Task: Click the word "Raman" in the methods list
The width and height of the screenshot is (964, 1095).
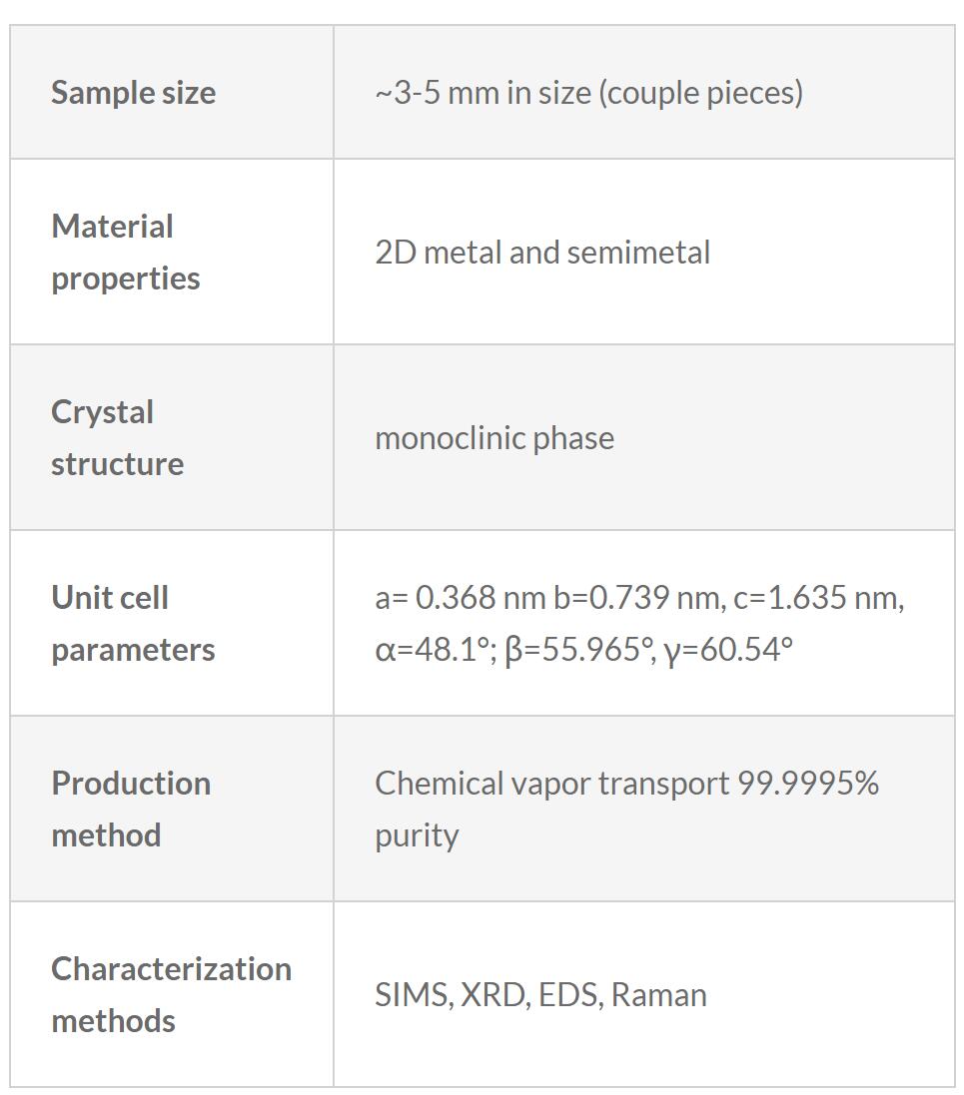Action: pyautogui.click(x=658, y=995)
